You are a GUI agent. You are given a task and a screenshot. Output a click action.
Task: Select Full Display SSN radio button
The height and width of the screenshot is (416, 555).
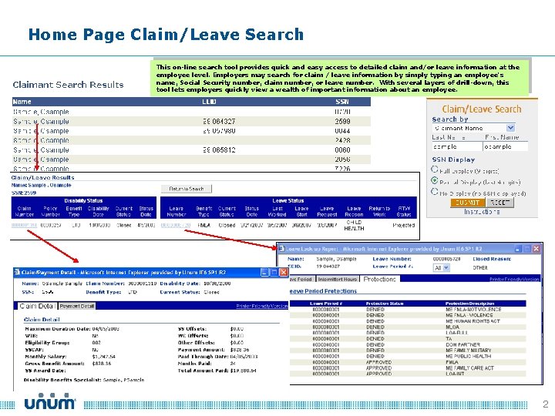pos(435,169)
